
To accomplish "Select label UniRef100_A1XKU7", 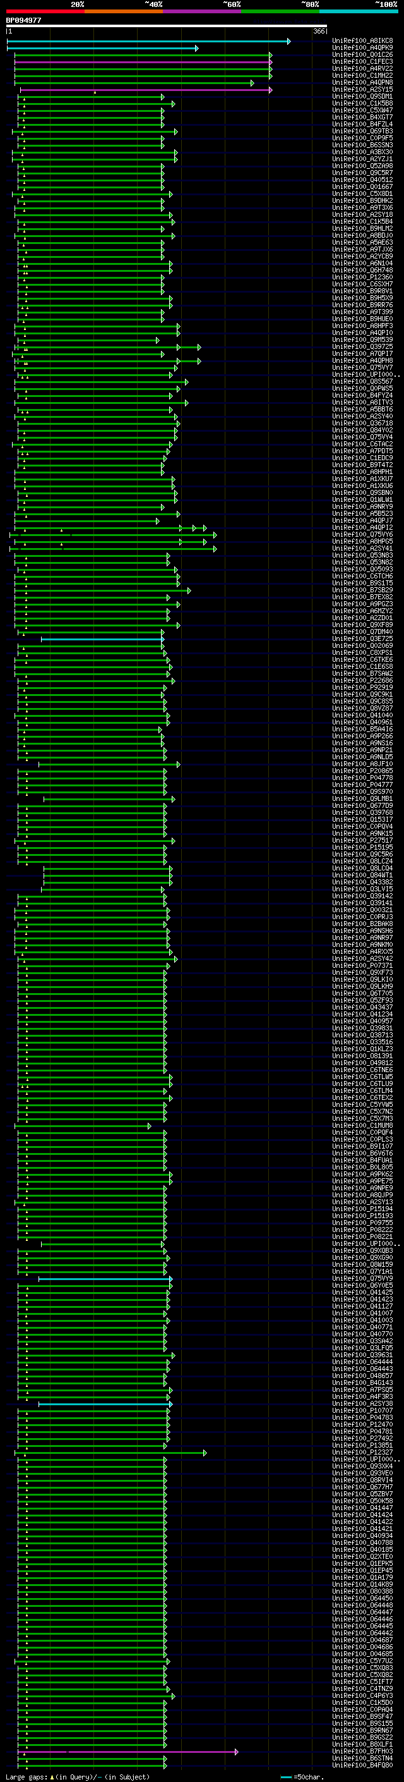I will [x=362, y=479].
